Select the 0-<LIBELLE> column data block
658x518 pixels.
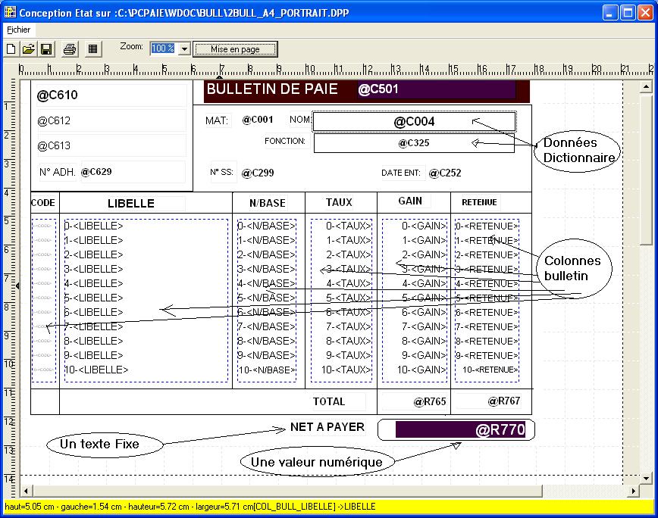coord(146,301)
